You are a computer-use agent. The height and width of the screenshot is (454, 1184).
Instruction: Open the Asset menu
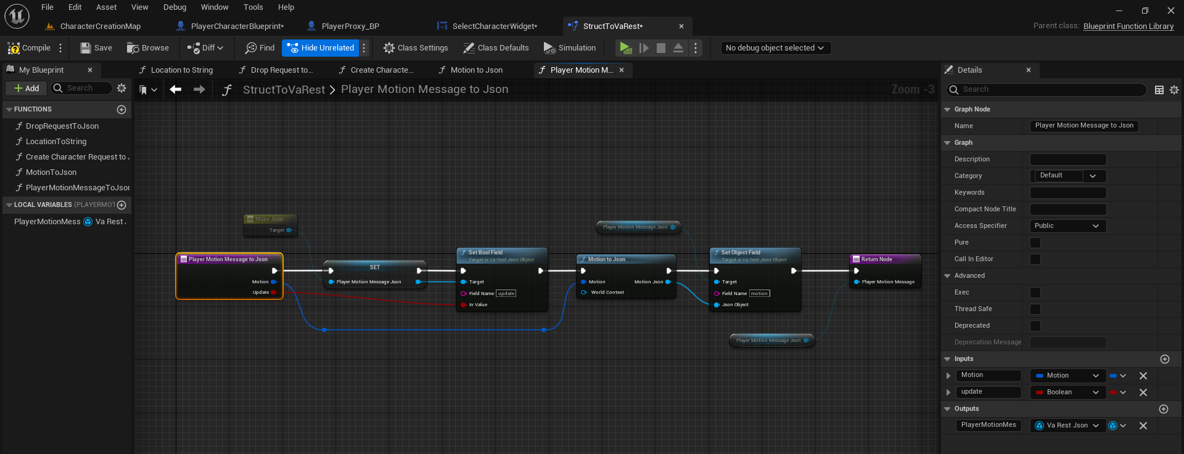(106, 7)
